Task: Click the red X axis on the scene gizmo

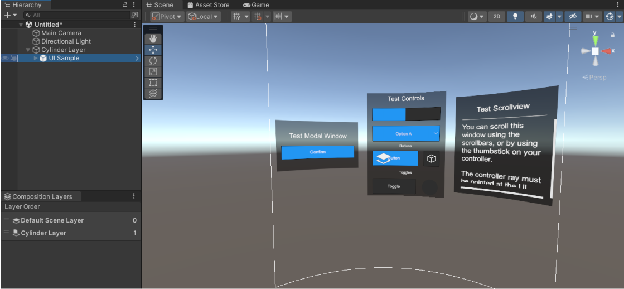Action: pyautogui.click(x=606, y=51)
